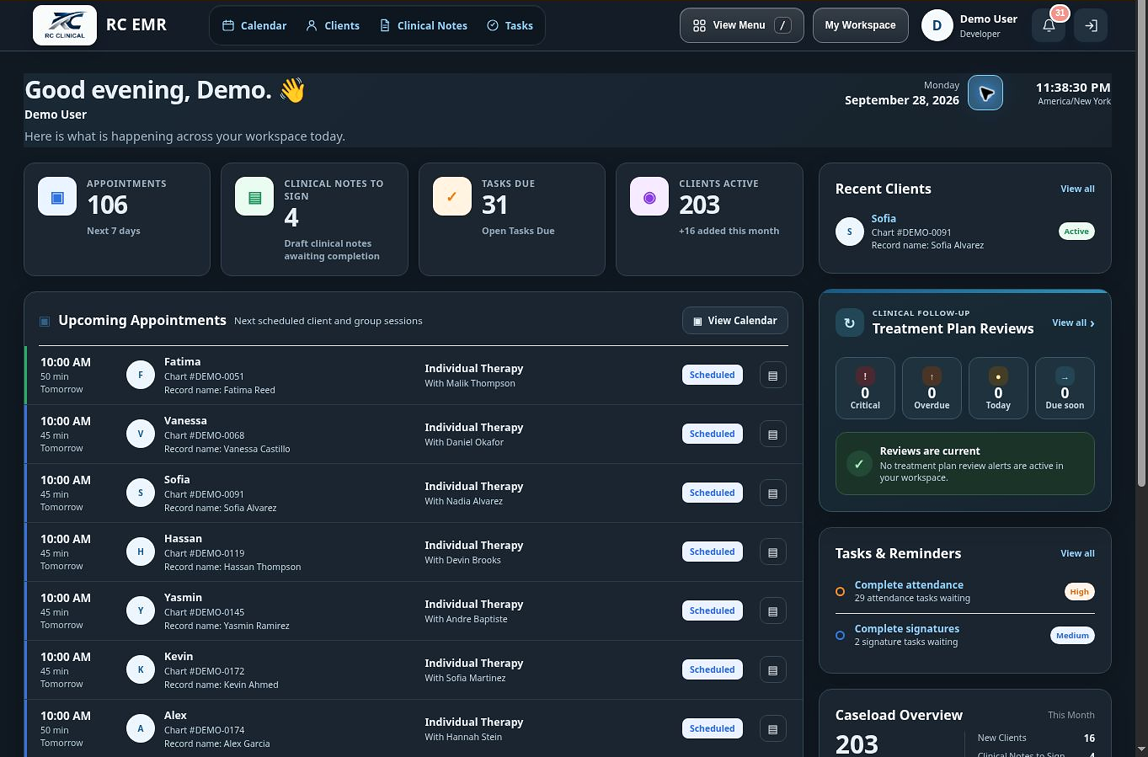Open the note icon for Fatima's appointment
This screenshot has width=1148, height=757.
point(773,376)
